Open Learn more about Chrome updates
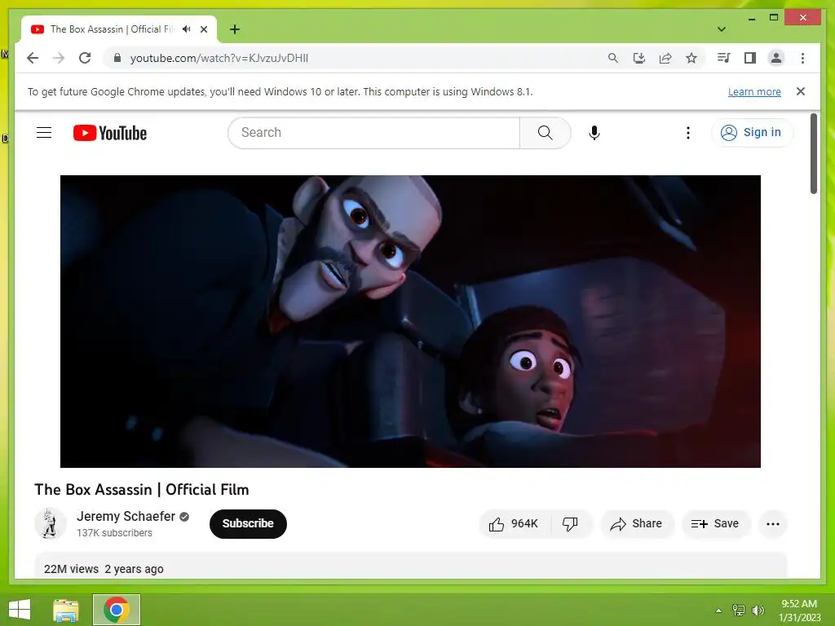This screenshot has width=835, height=626. coord(754,91)
